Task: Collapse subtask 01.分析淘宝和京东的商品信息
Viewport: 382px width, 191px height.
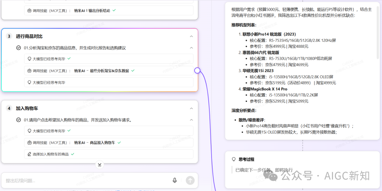Action: 191,48
